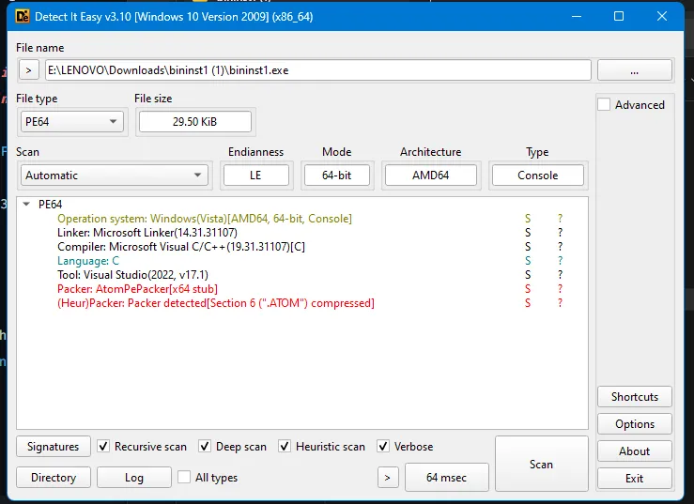Open the Signatures window
Image resolution: width=694 pixels, height=504 pixels.
point(54,447)
